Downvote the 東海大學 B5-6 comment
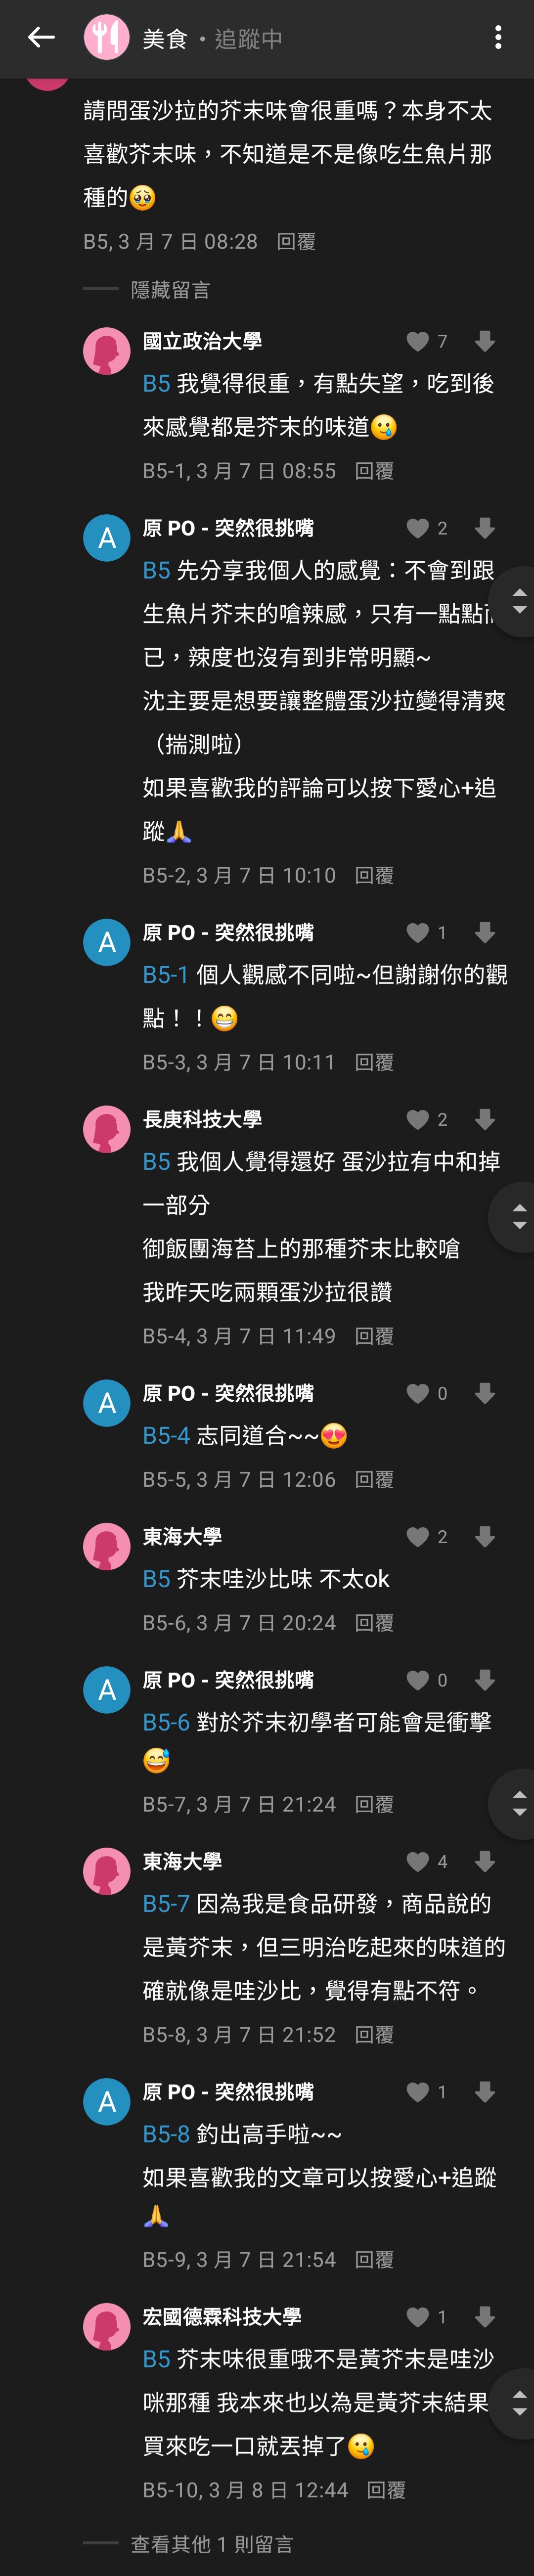 (485, 1537)
